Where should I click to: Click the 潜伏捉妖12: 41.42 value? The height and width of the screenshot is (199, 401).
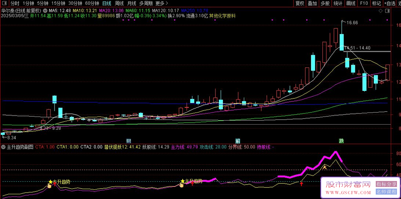click(x=122, y=147)
